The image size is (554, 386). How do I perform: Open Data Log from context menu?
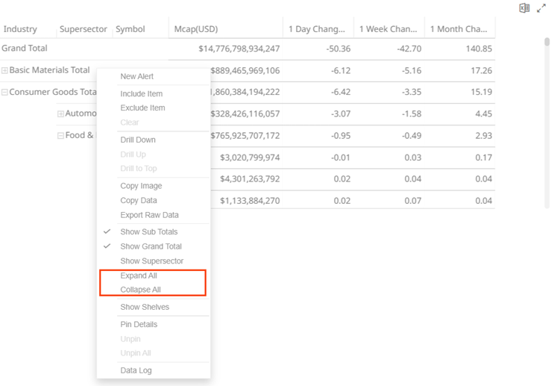click(137, 371)
